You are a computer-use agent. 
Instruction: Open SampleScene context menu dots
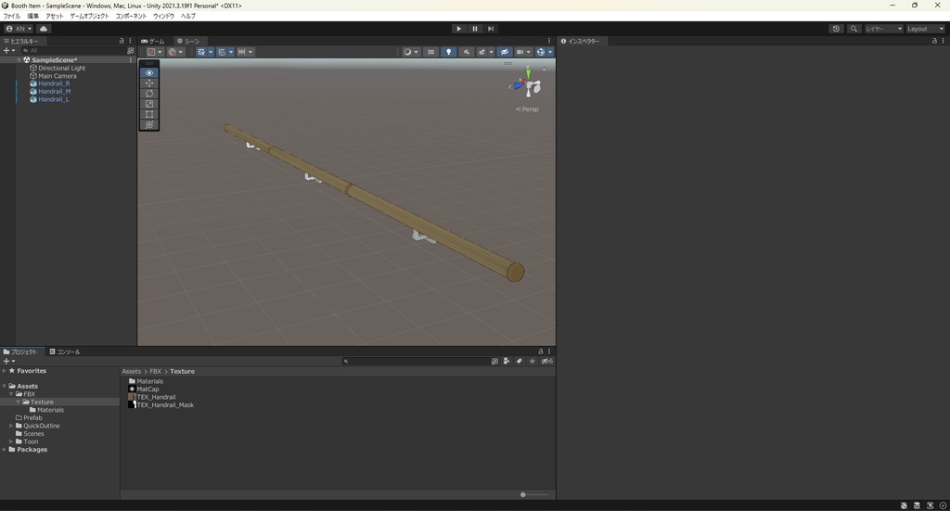click(x=130, y=60)
